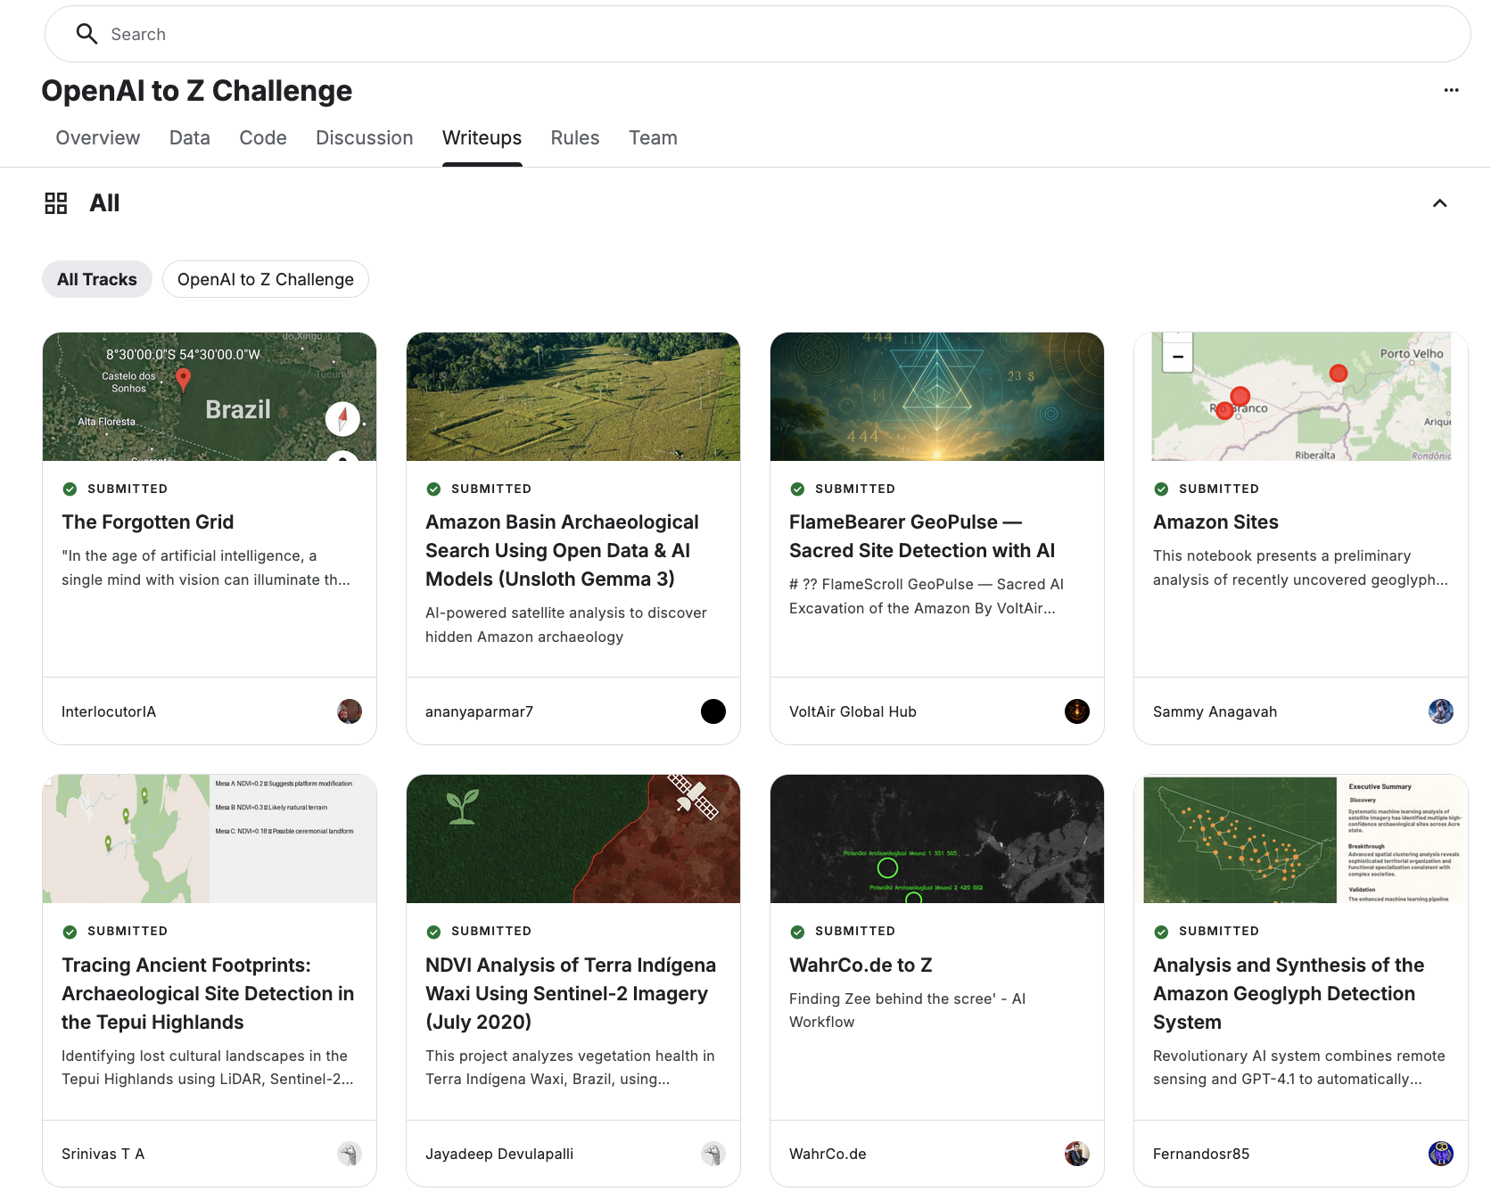
Task: Click Sammy Anagavah's avatar
Action: click(x=1441, y=711)
